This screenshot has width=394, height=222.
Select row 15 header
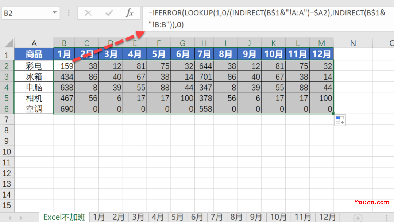pyautogui.click(x=7, y=205)
